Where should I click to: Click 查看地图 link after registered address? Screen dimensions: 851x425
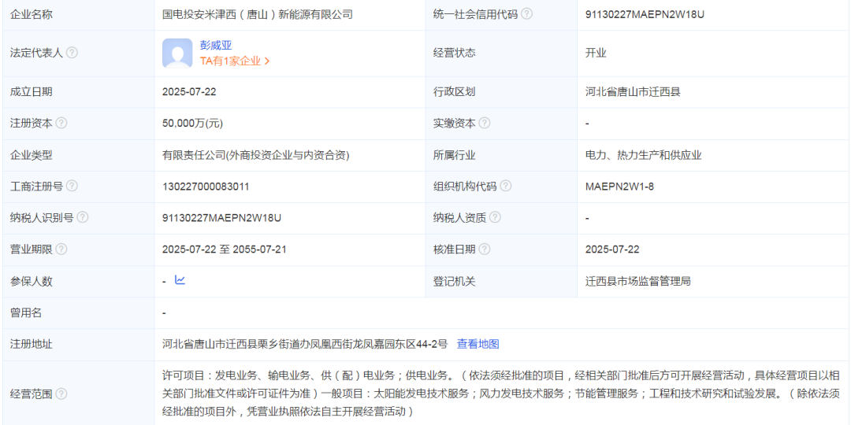pyautogui.click(x=478, y=344)
